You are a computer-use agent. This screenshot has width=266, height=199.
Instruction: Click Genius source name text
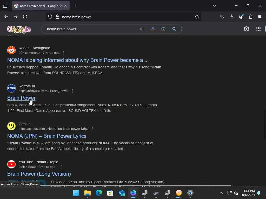[24, 124]
